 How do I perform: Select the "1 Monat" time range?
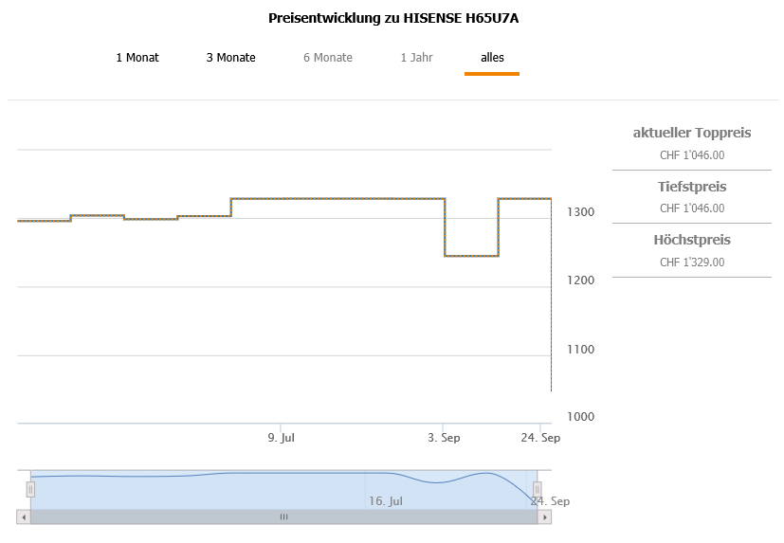pos(137,58)
